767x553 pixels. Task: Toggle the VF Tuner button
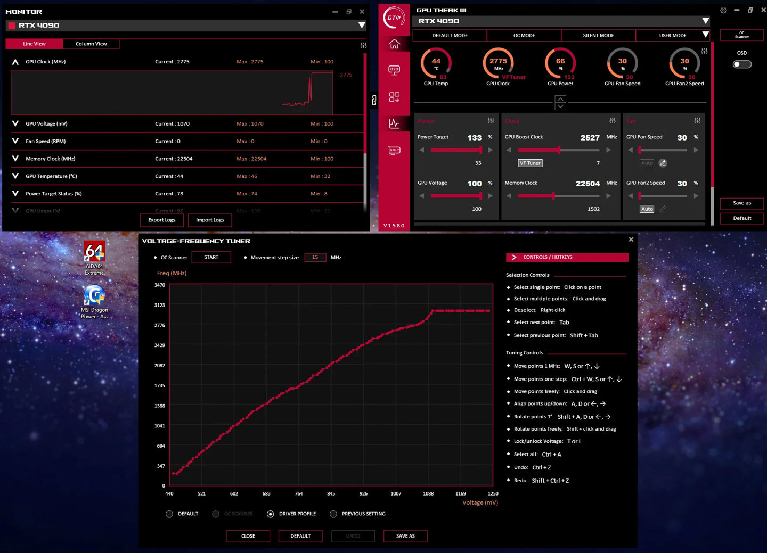[530, 163]
